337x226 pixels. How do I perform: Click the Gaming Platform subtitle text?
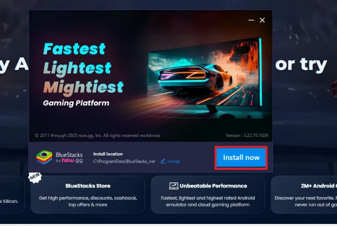pyautogui.click(x=76, y=103)
